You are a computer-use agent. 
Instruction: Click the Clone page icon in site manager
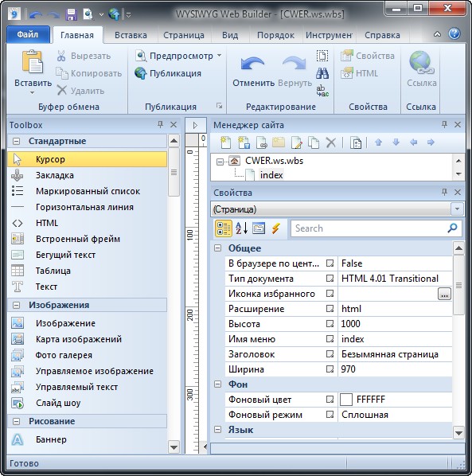314,142
